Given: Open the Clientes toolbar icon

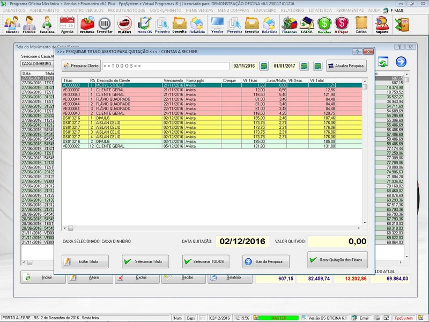Looking at the screenshot, I should [x=12, y=24].
